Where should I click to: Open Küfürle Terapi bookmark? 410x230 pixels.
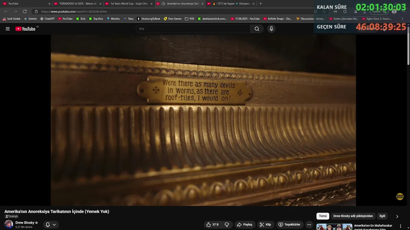(x=277, y=19)
